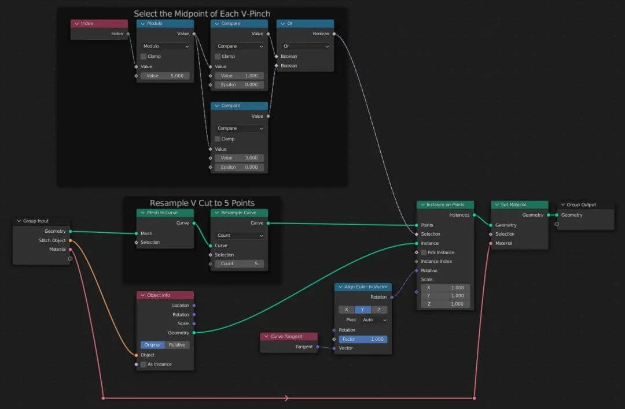Click the Align Euler Vector input socket
Viewport: 625px width, 409px height.
334,348
